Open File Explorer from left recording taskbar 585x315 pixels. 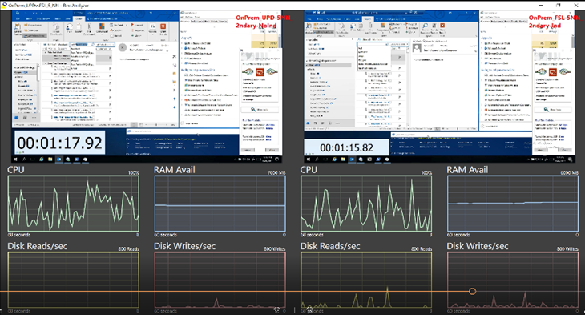[x=50, y=160]
